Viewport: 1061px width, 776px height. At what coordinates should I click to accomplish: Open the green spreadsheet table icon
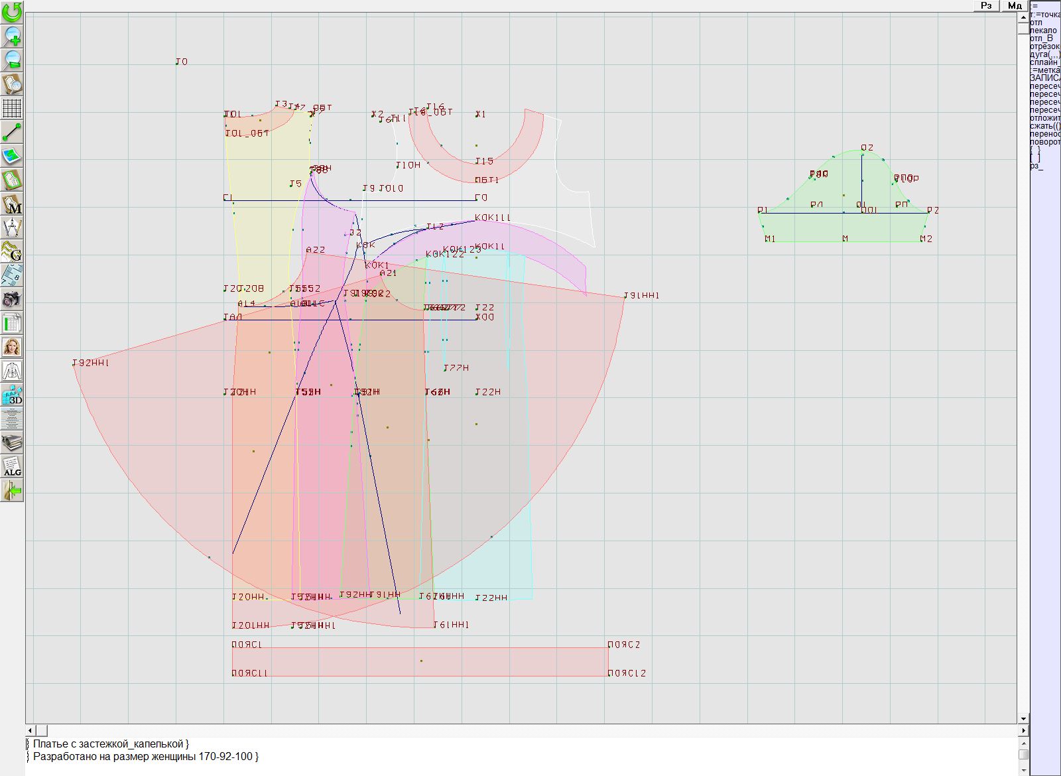point(12,323)
